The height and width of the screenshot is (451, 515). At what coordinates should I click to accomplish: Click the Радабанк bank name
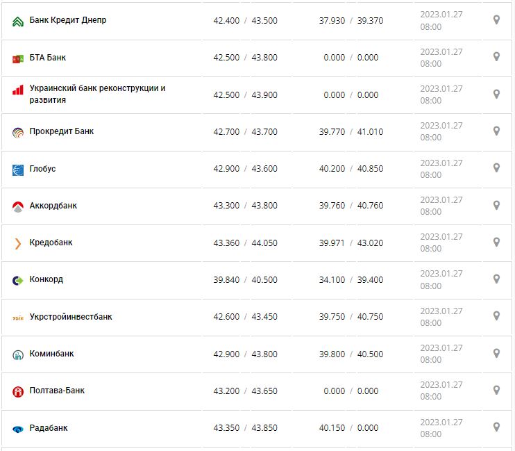[x=49, y=428]
